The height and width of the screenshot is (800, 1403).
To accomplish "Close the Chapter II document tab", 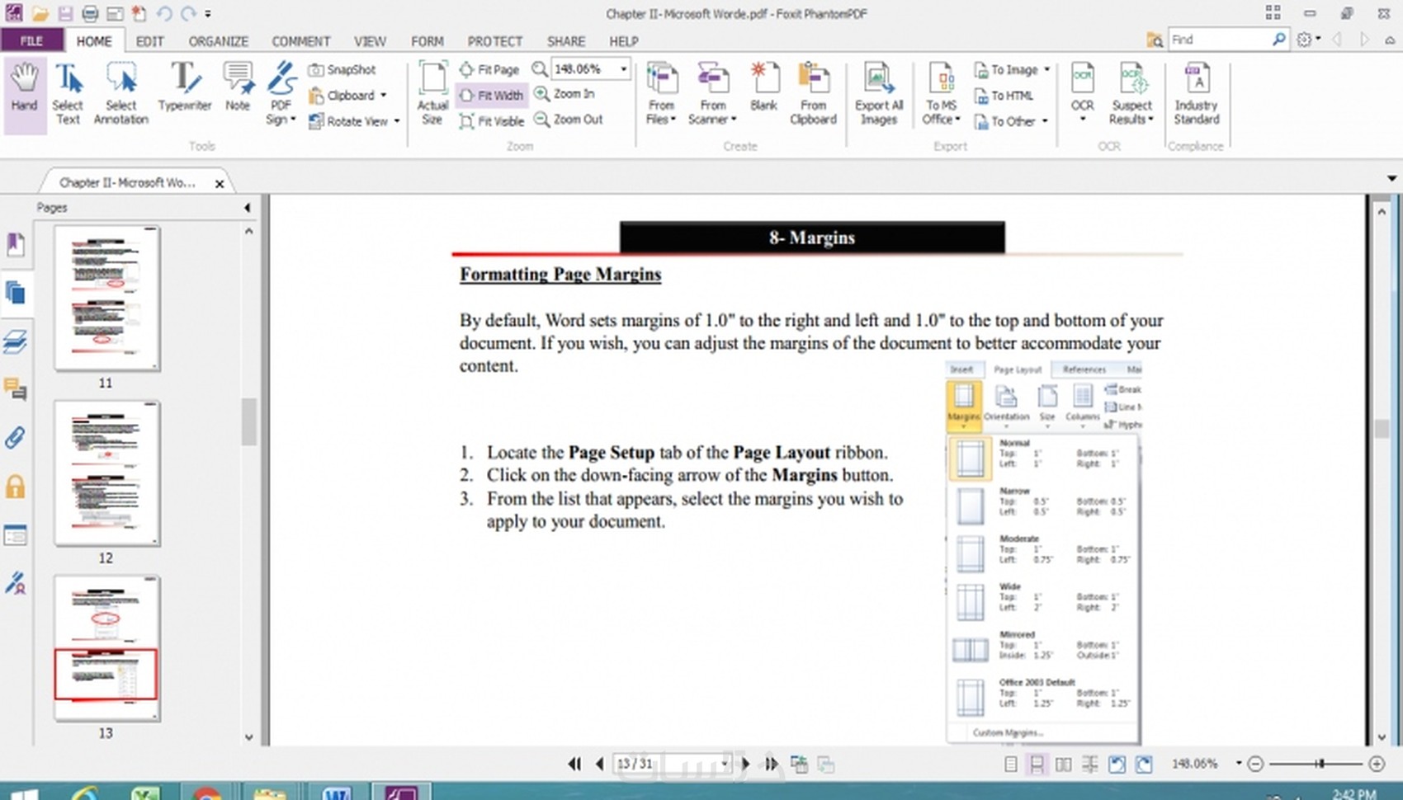I will [x=220, y=184].
